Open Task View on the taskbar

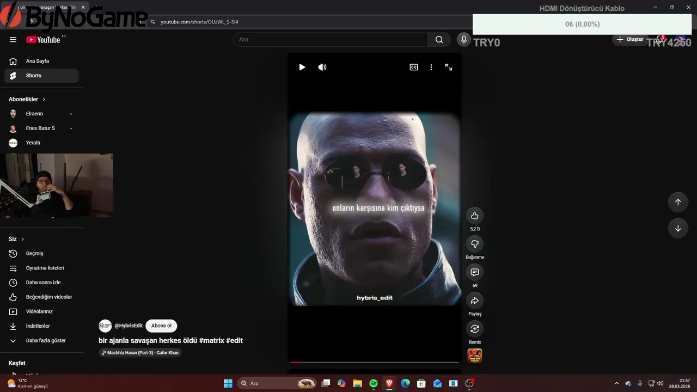pos(326,383)
